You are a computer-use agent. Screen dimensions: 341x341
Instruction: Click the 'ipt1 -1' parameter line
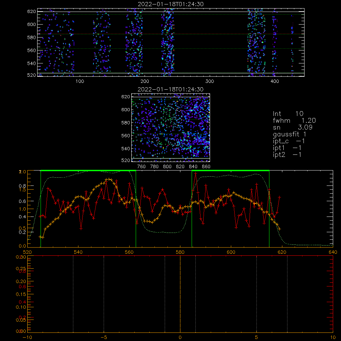pos(287,148)
